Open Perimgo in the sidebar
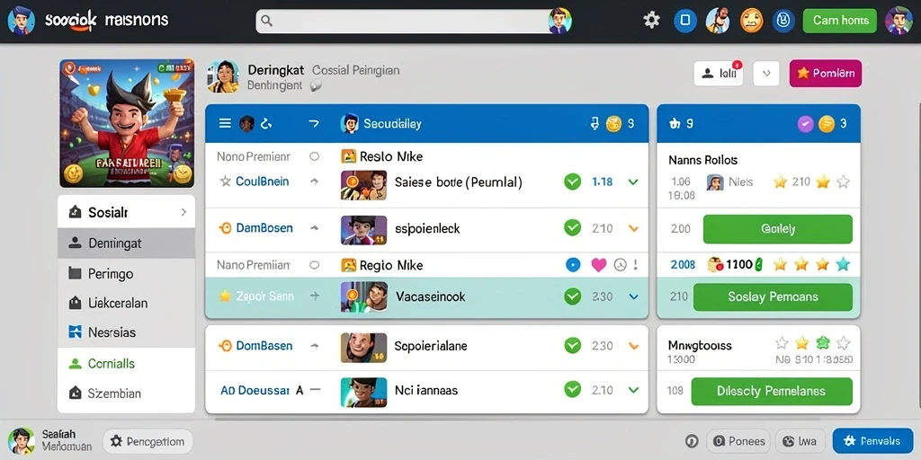Image resolution: width=921 pixels, height=460 pixels. click(126, 273)
